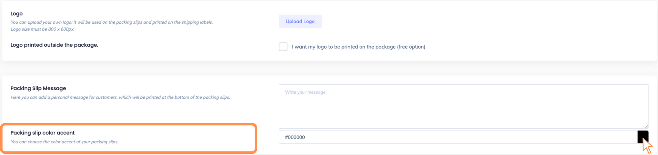Select the "#000000" hex value text
The height and width of the screenshot is (155, 658).
pyautogui.click(x=295, y=137)
